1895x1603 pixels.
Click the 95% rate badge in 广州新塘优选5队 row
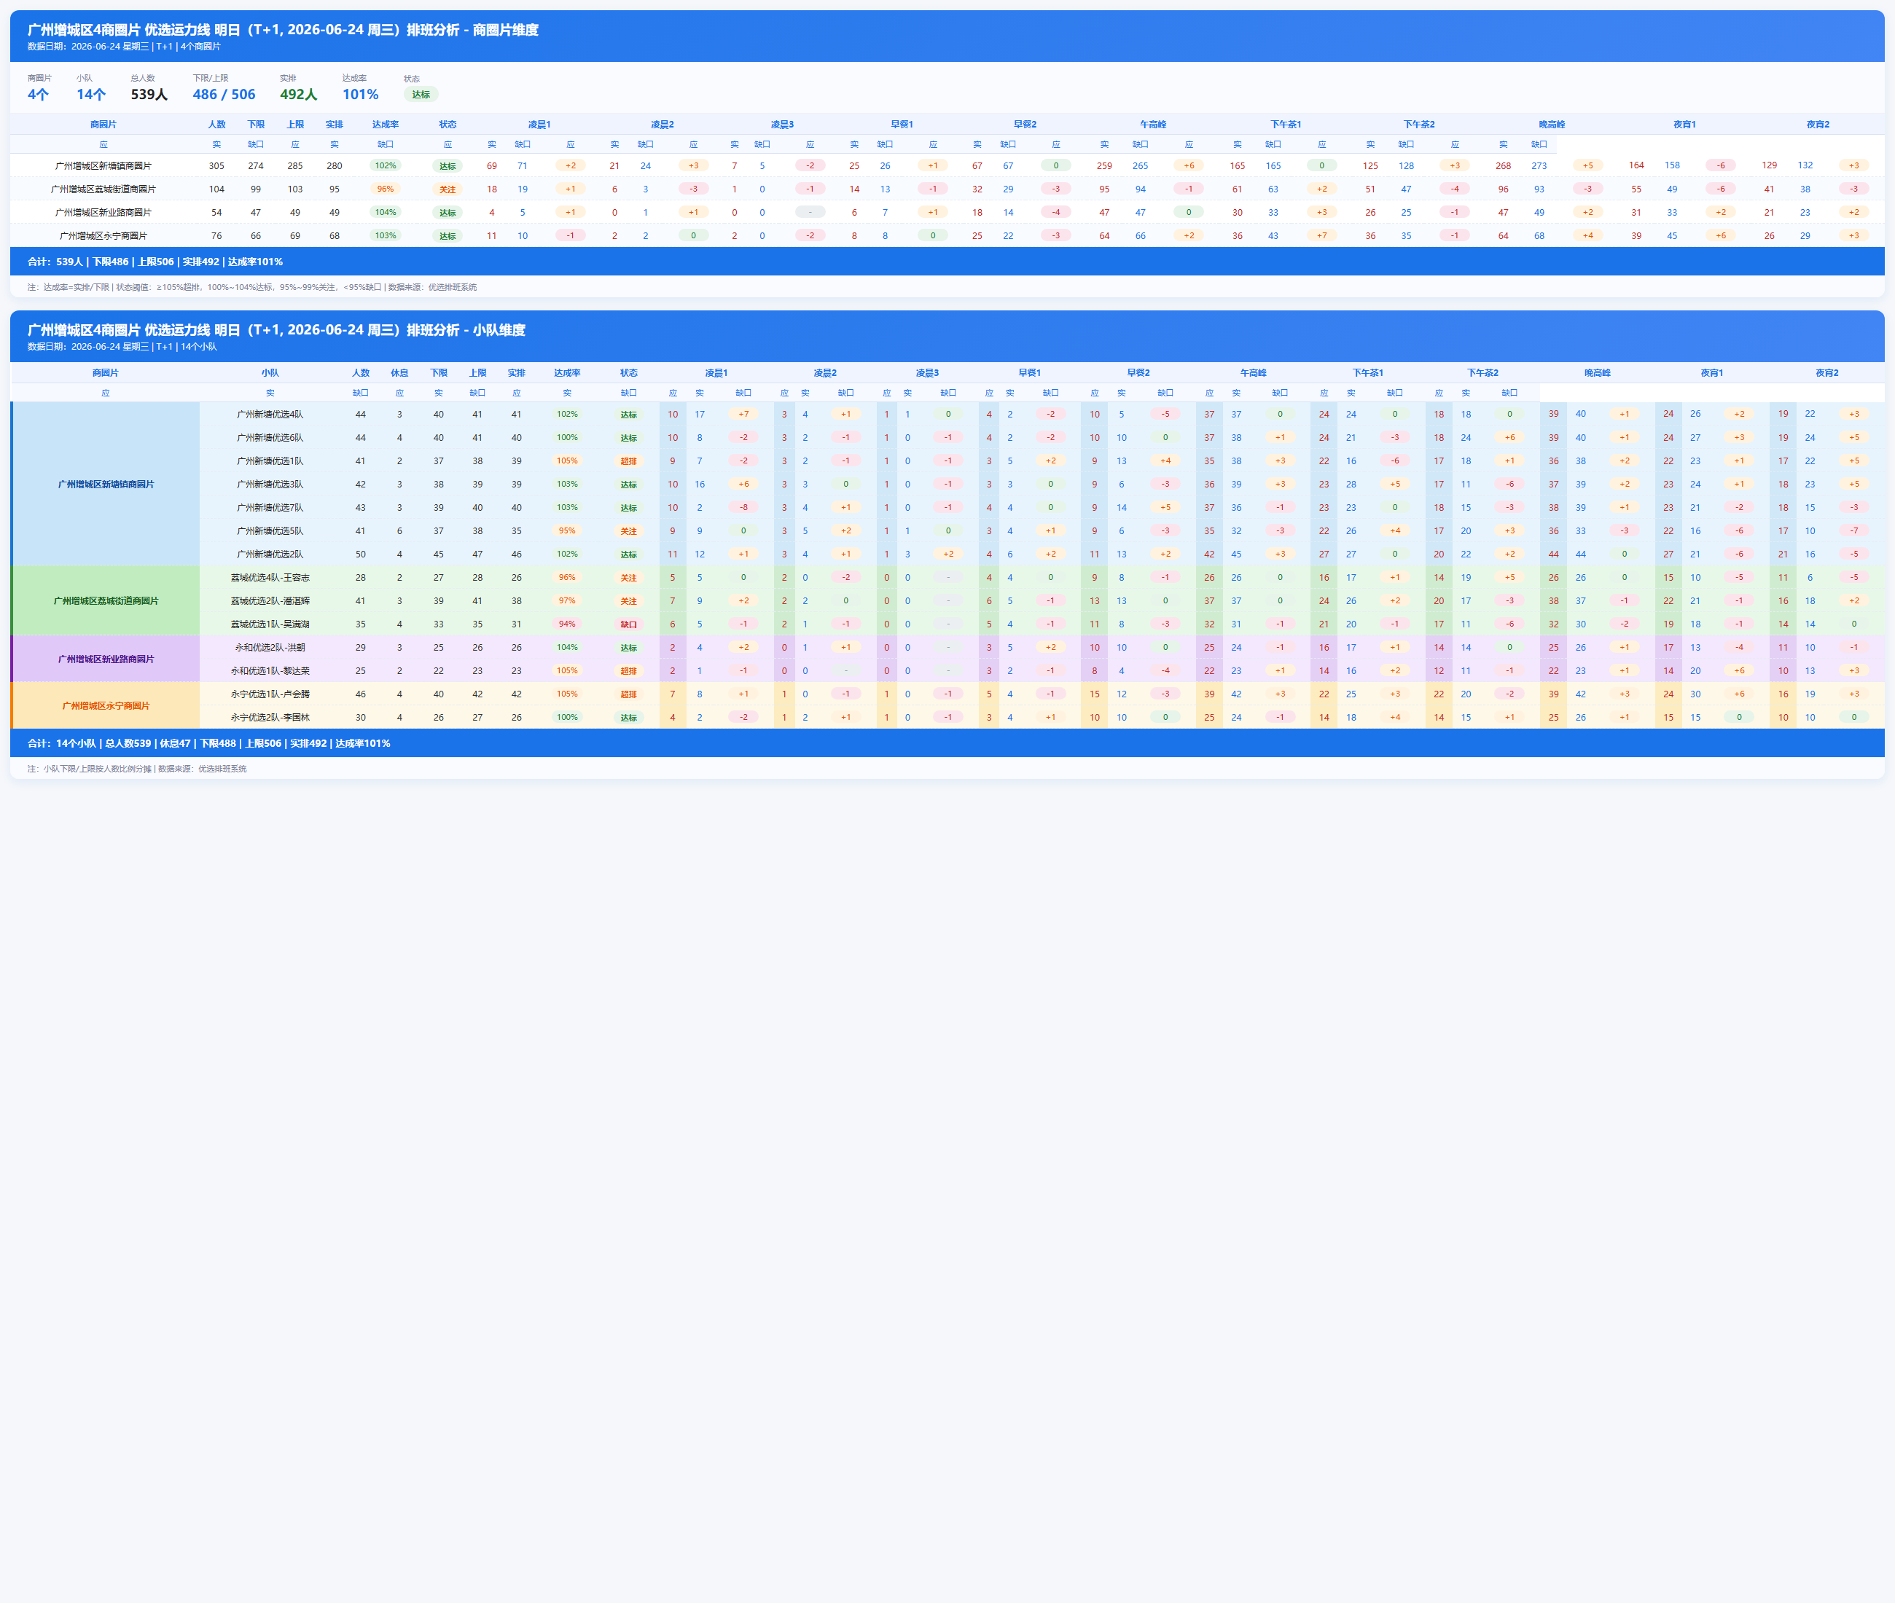(567, 530)
